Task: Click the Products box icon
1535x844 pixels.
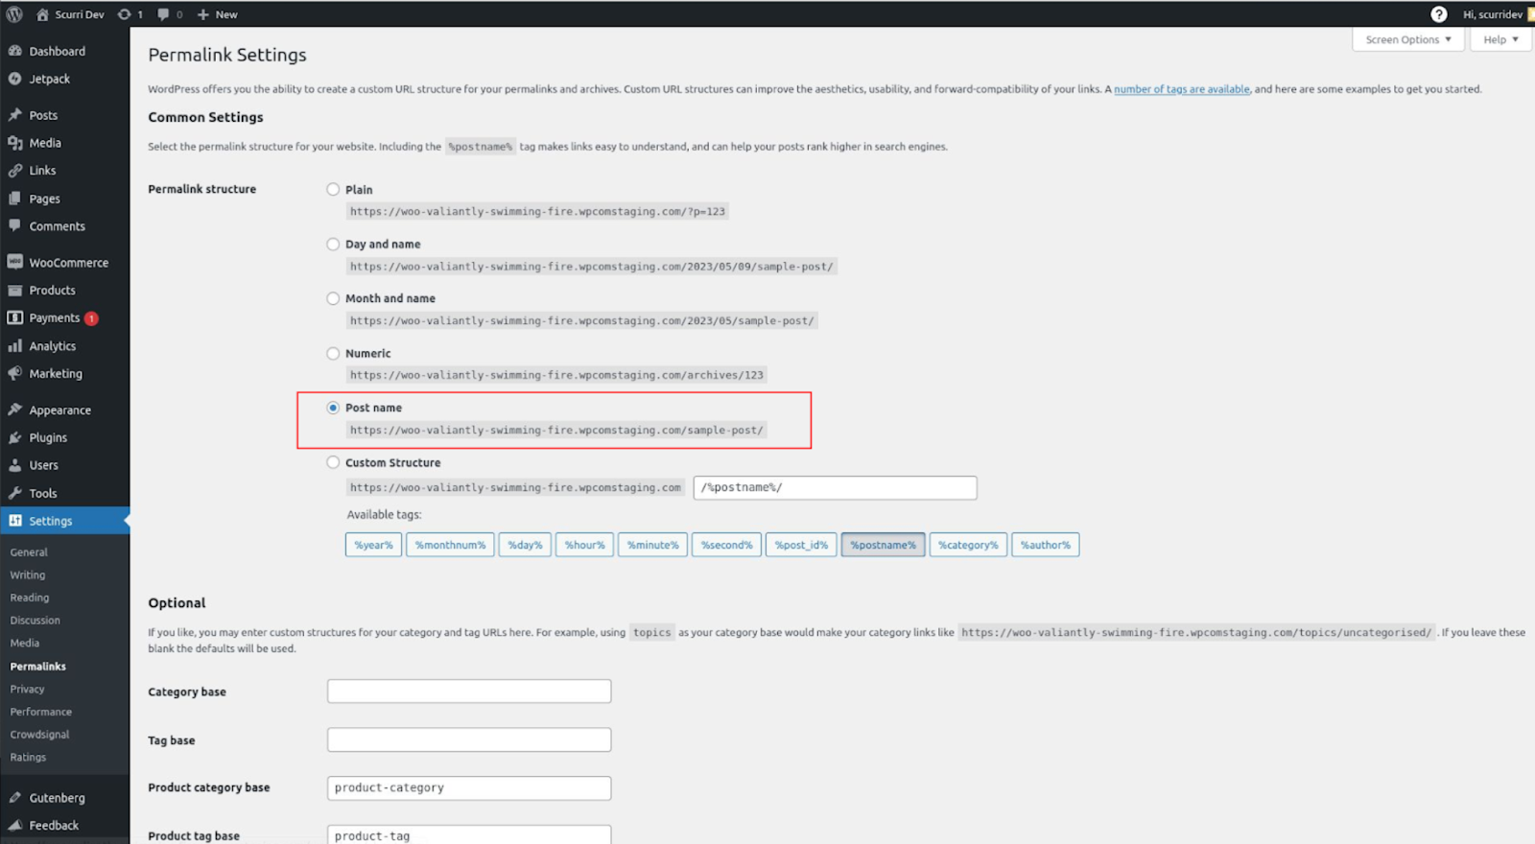Action: pyautogui.click(x=15, y=290)
